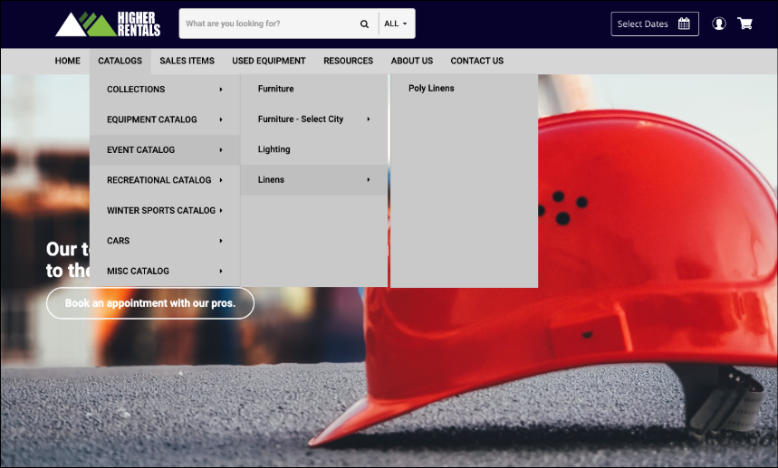Click the search magnifier icon

[364, 24]
